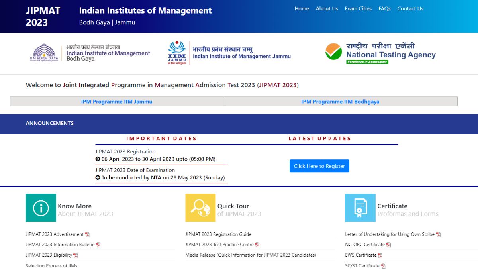Open PDF icon beside JIPMAT 2023 Eligibility
Image resolution: width=478 pixels, height=269 pixels.
pyautogui.click(x=76, y=255)
